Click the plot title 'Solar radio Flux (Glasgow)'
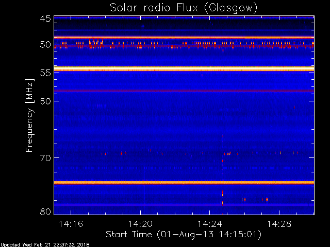 184,8
